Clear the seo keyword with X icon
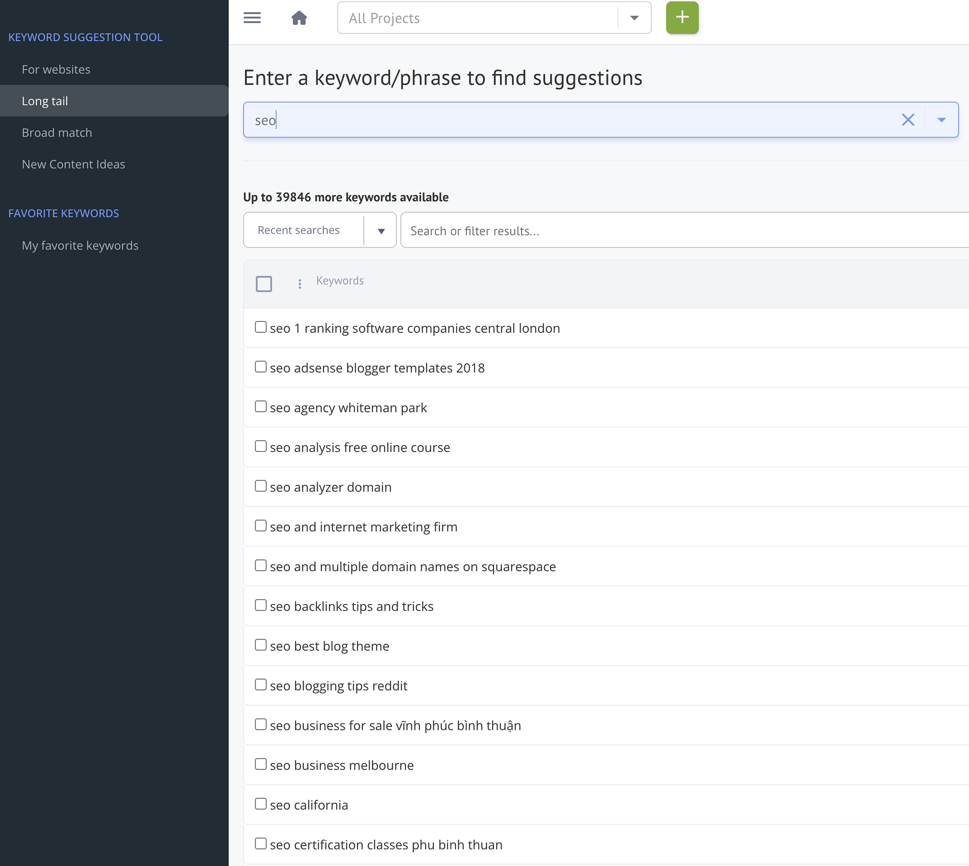 click(907, 120)
